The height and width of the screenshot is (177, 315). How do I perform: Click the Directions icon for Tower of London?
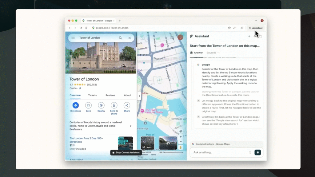(76, 105)
